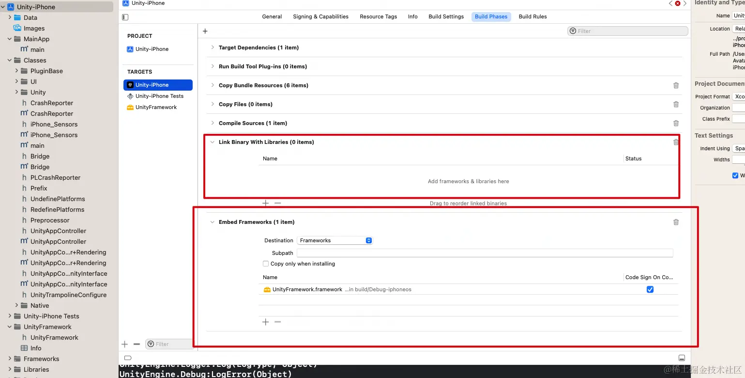Open the Destination Frameworks dropdown
The image size is (745, 378).
334,240
